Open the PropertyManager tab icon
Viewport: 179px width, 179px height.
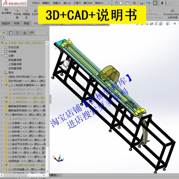(x=10, y=33)
